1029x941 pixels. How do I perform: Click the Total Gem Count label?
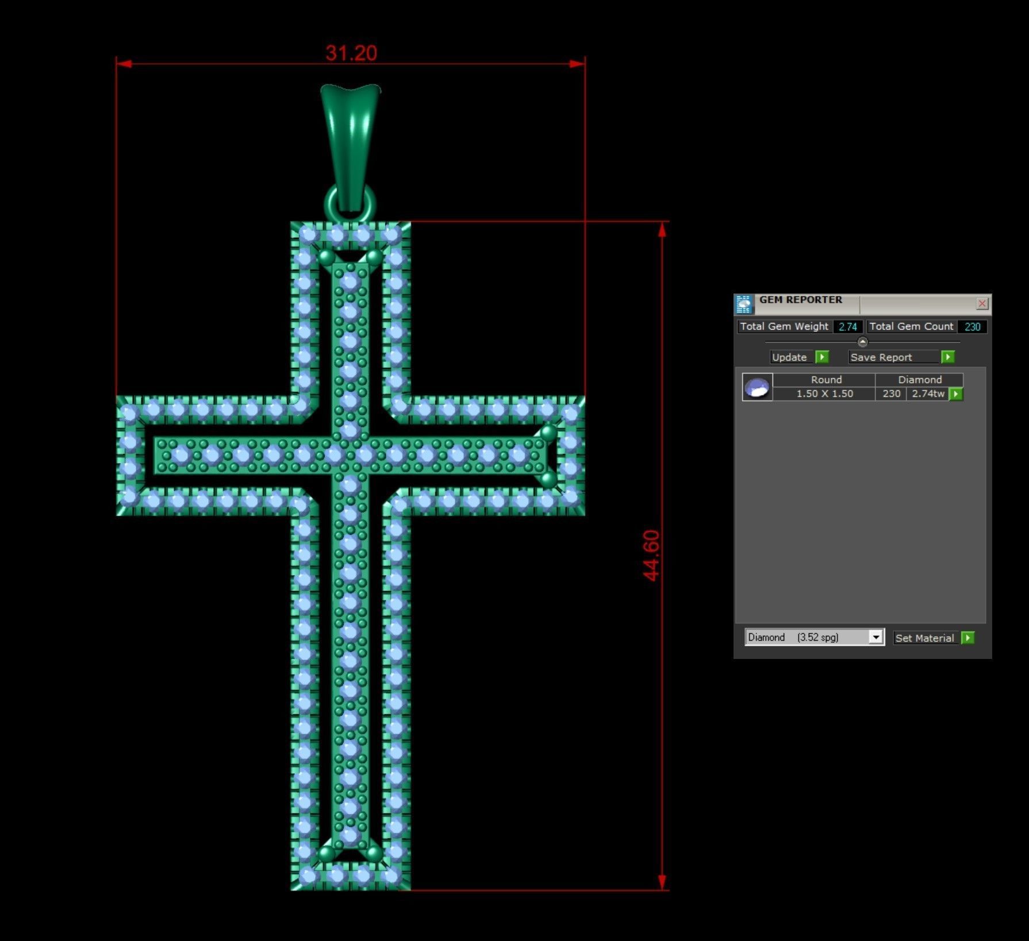pos(911,326)
